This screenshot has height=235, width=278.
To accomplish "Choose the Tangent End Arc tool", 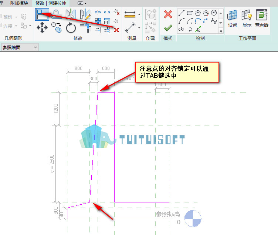I will coord(198,21).
